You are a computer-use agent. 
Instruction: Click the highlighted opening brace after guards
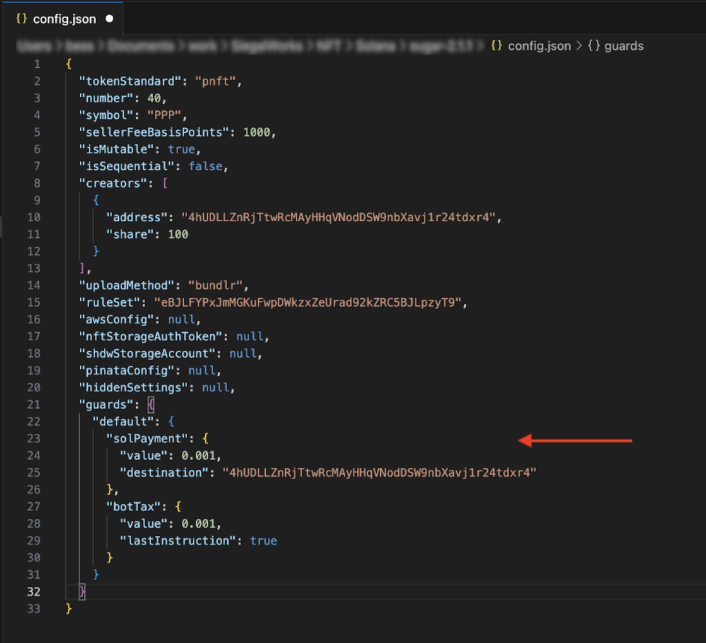point(151,405)
